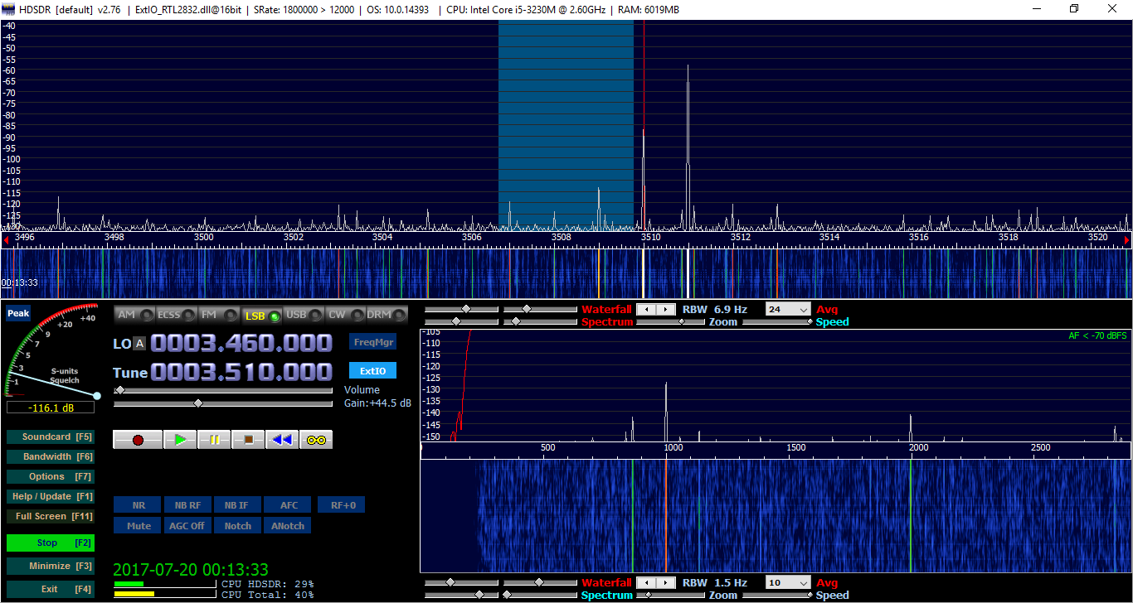Open Options [F7] menu
The width and height of the screenshot is (1133, 603).
point(50,477)
